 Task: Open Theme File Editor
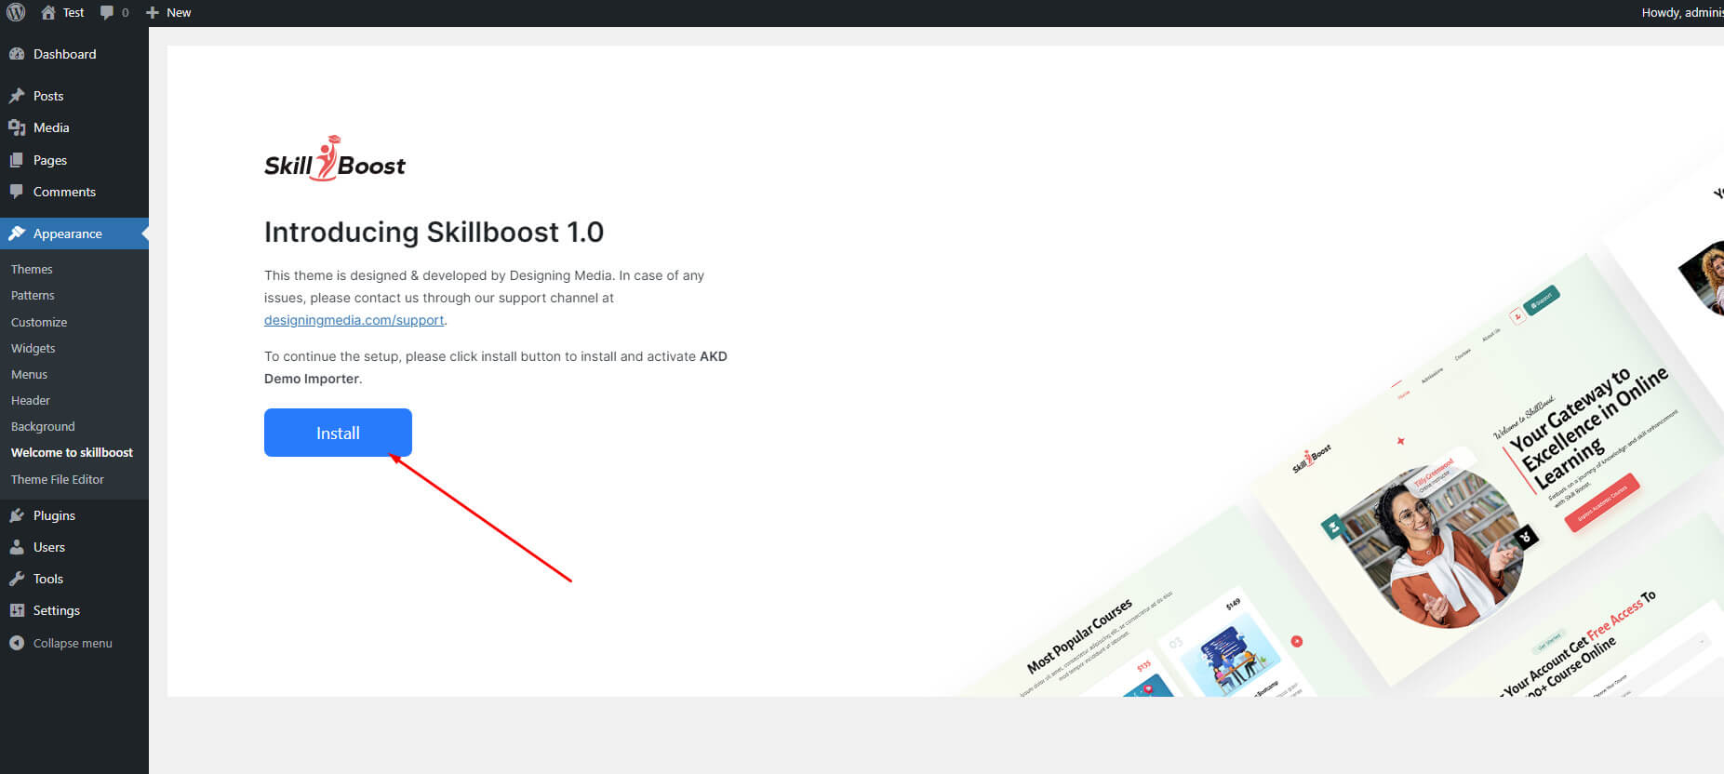point(58,479)
